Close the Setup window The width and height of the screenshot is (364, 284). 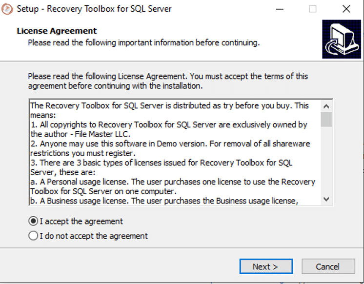click(x=346, y=9)
